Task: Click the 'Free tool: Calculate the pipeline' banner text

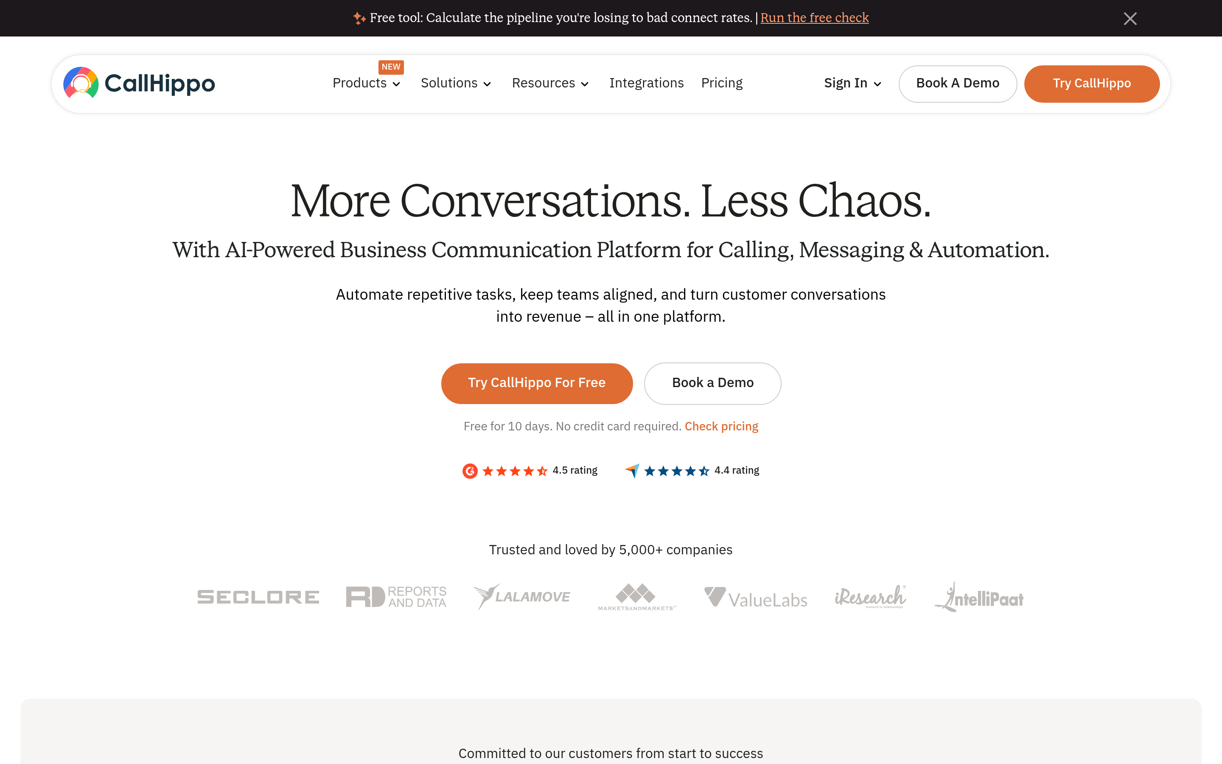Action: click(561, 18)
